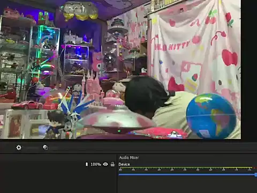Click the pink flying saucer in preview

click(117, 118)
